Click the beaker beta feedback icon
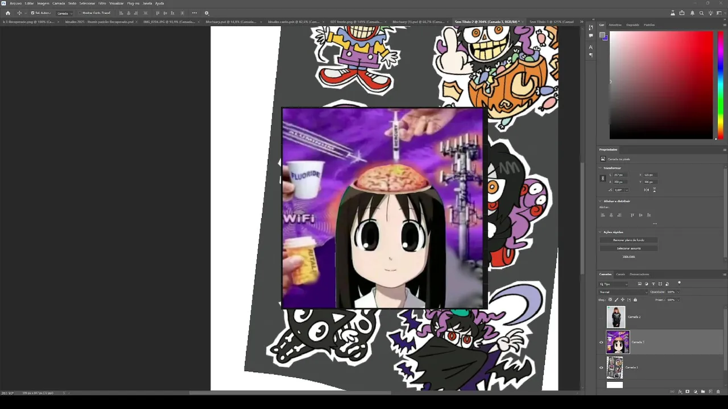The image size is (728, 409). point(673,13)
